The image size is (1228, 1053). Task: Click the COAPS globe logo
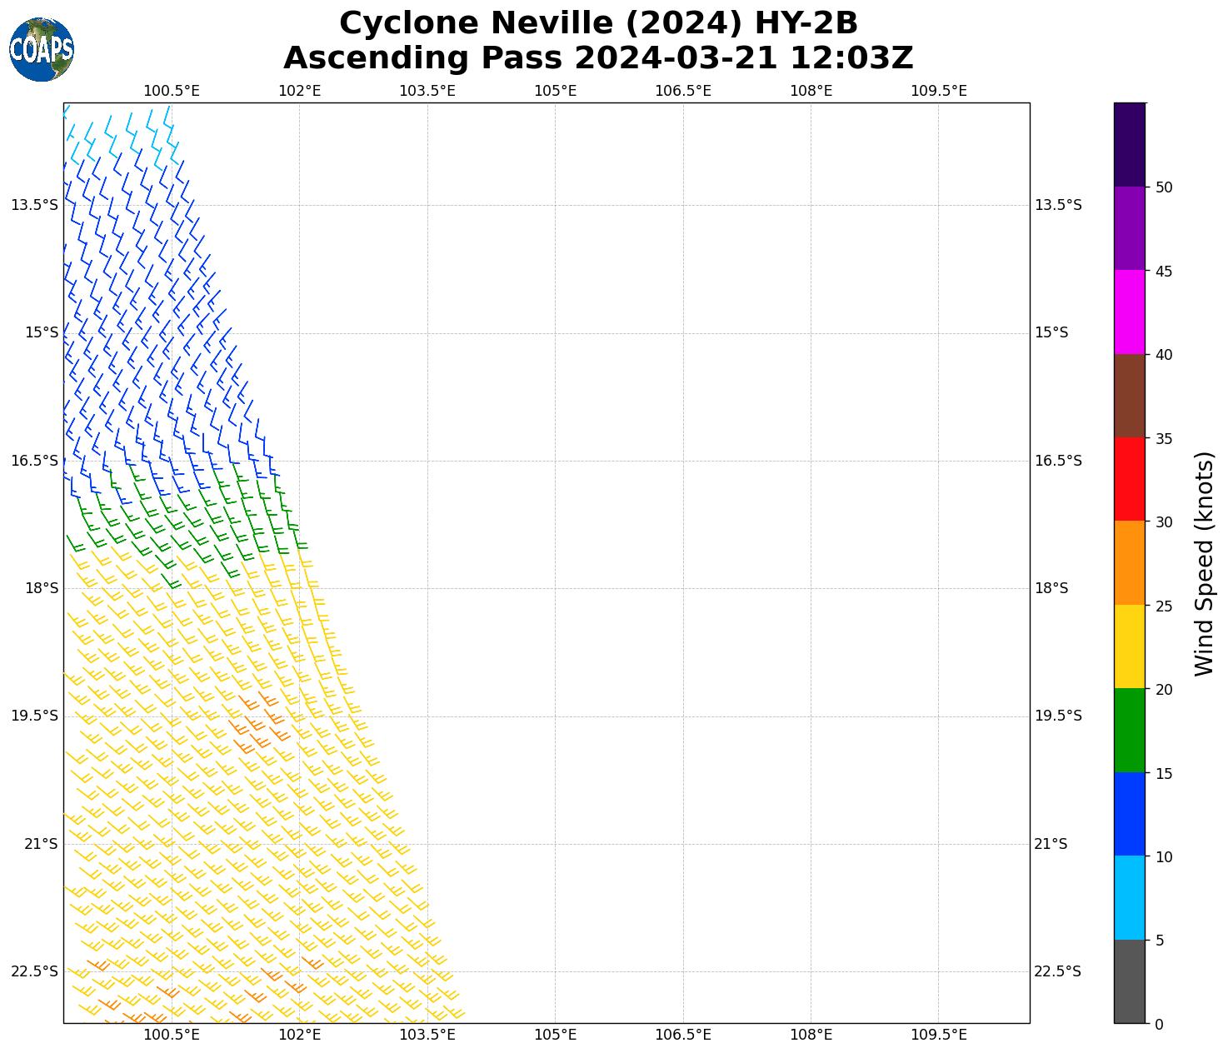pyautogui.click(x=42, y=49)
